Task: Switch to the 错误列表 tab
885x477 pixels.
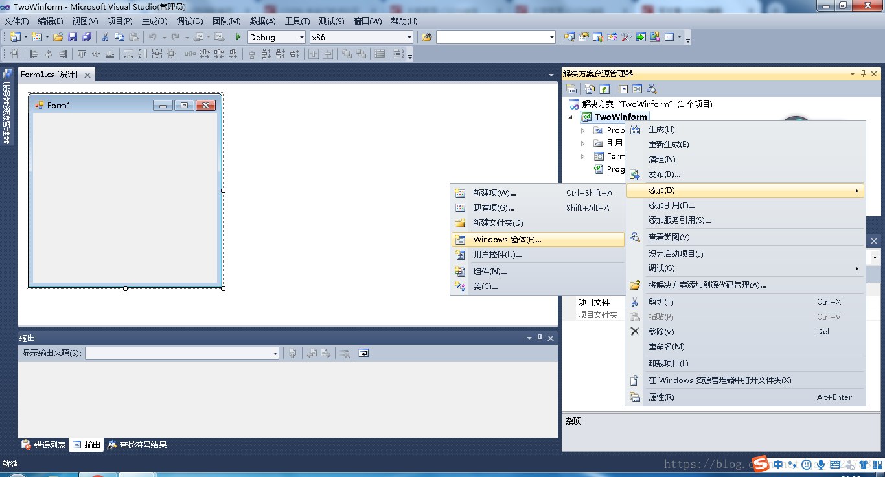Action: tap(44, 445)
